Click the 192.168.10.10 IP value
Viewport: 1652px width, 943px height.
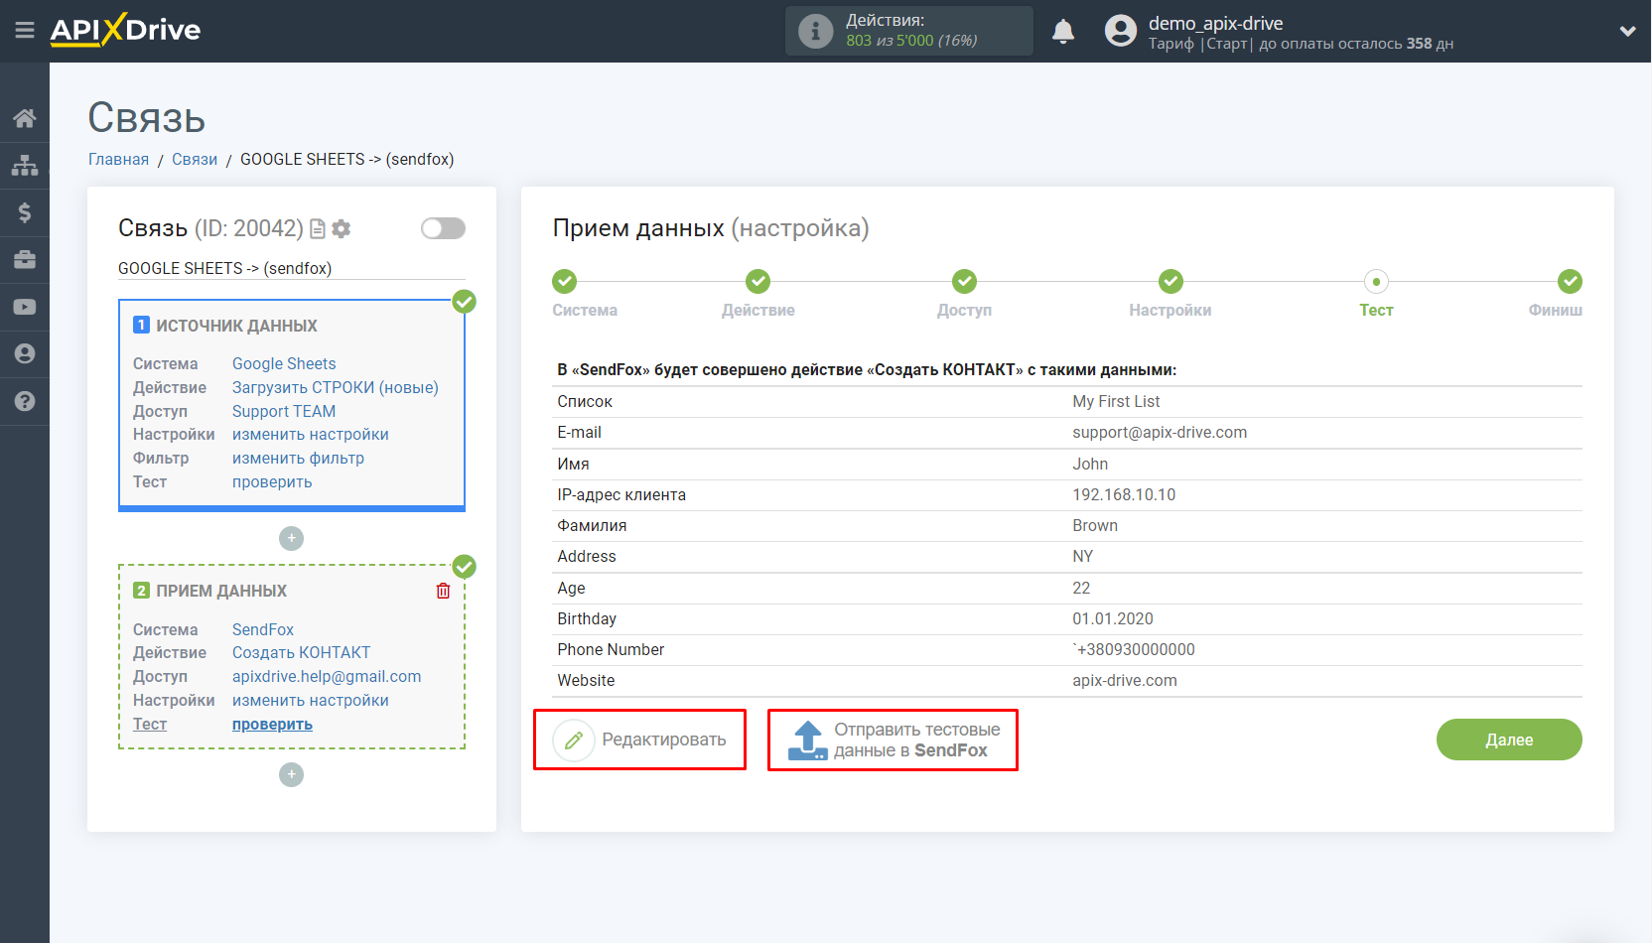1124,494
